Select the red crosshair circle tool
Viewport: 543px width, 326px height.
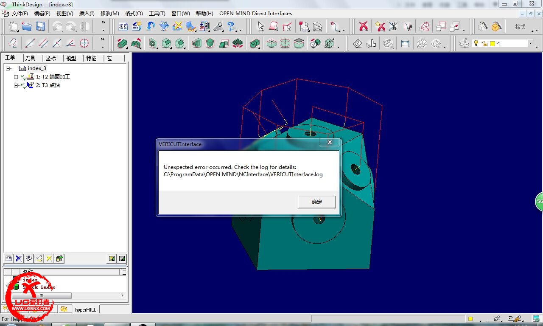point(84,43)
